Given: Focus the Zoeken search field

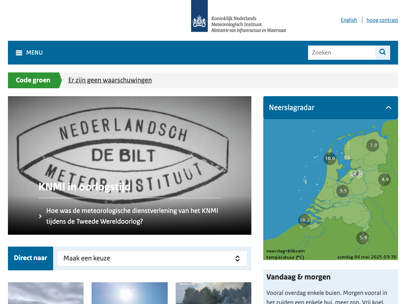Looking at the screenshot, I should point(341,53).
